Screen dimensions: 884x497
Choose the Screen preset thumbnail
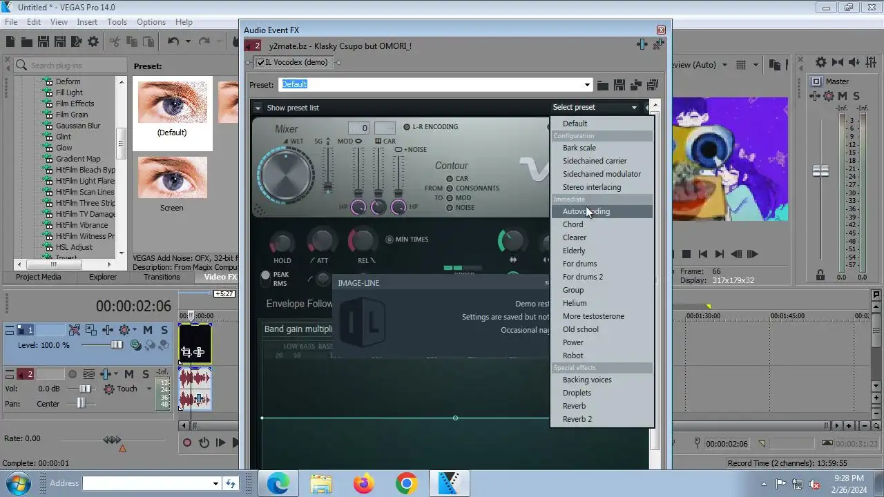pos(173,178)
